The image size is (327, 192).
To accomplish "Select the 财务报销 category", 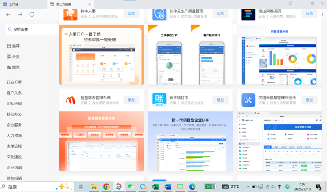I will point(14,178).
